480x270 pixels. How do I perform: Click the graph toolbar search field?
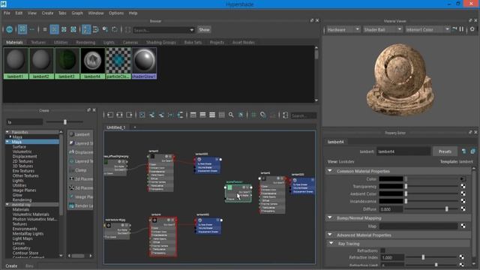point(303,115)
